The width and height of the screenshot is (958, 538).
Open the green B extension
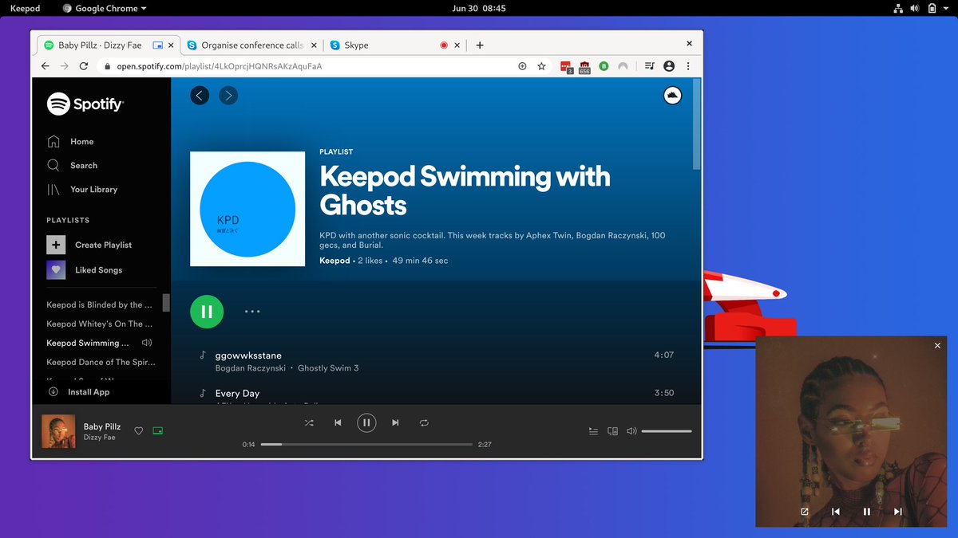[604, 66]
